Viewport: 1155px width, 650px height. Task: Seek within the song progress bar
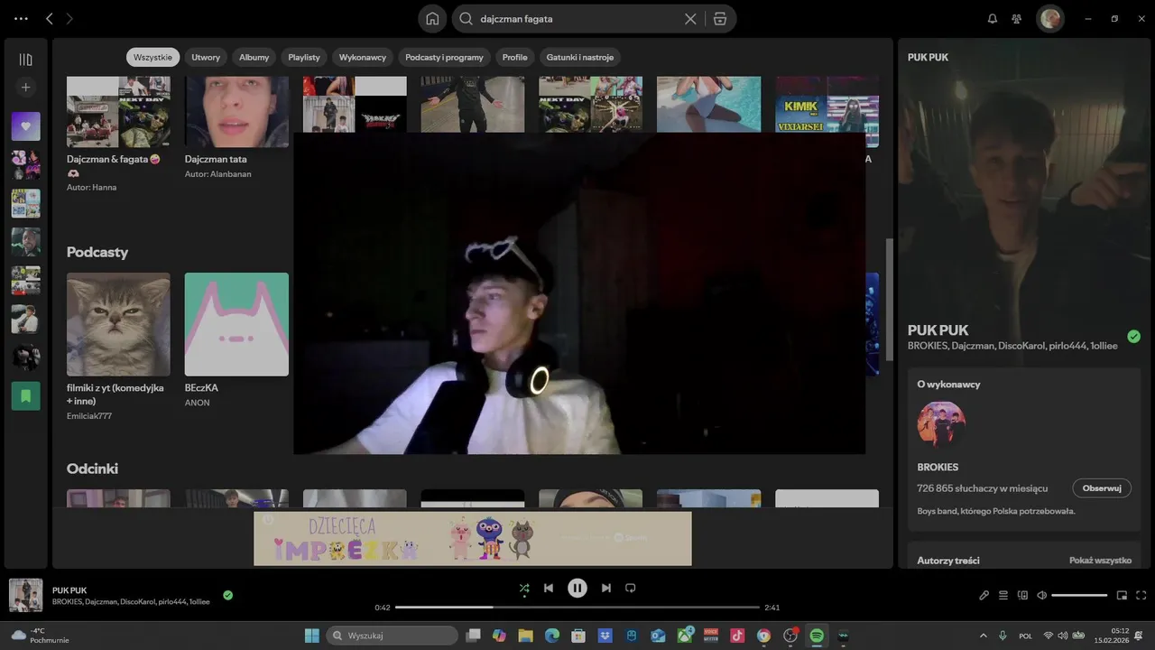pyautogui.click(x=577, y=608)
